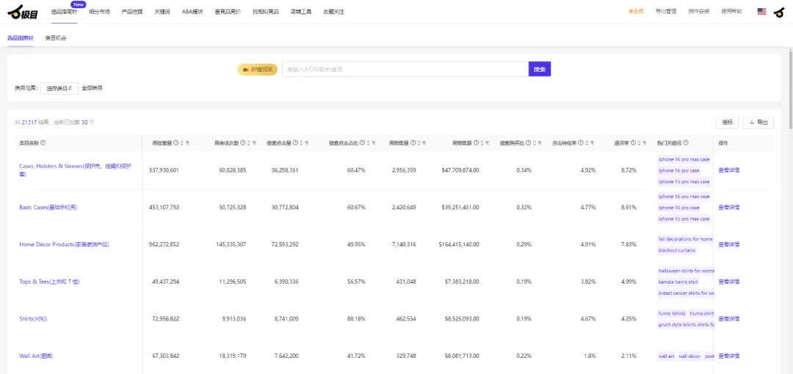The image size is (793, 374).
Task: Open filter for 周销售额 column
Action: (488, 143)
